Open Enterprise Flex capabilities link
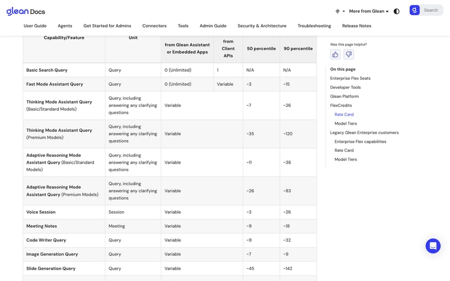Screen dimensions: 450x281 pyautogui.click(x=360, y=142)
